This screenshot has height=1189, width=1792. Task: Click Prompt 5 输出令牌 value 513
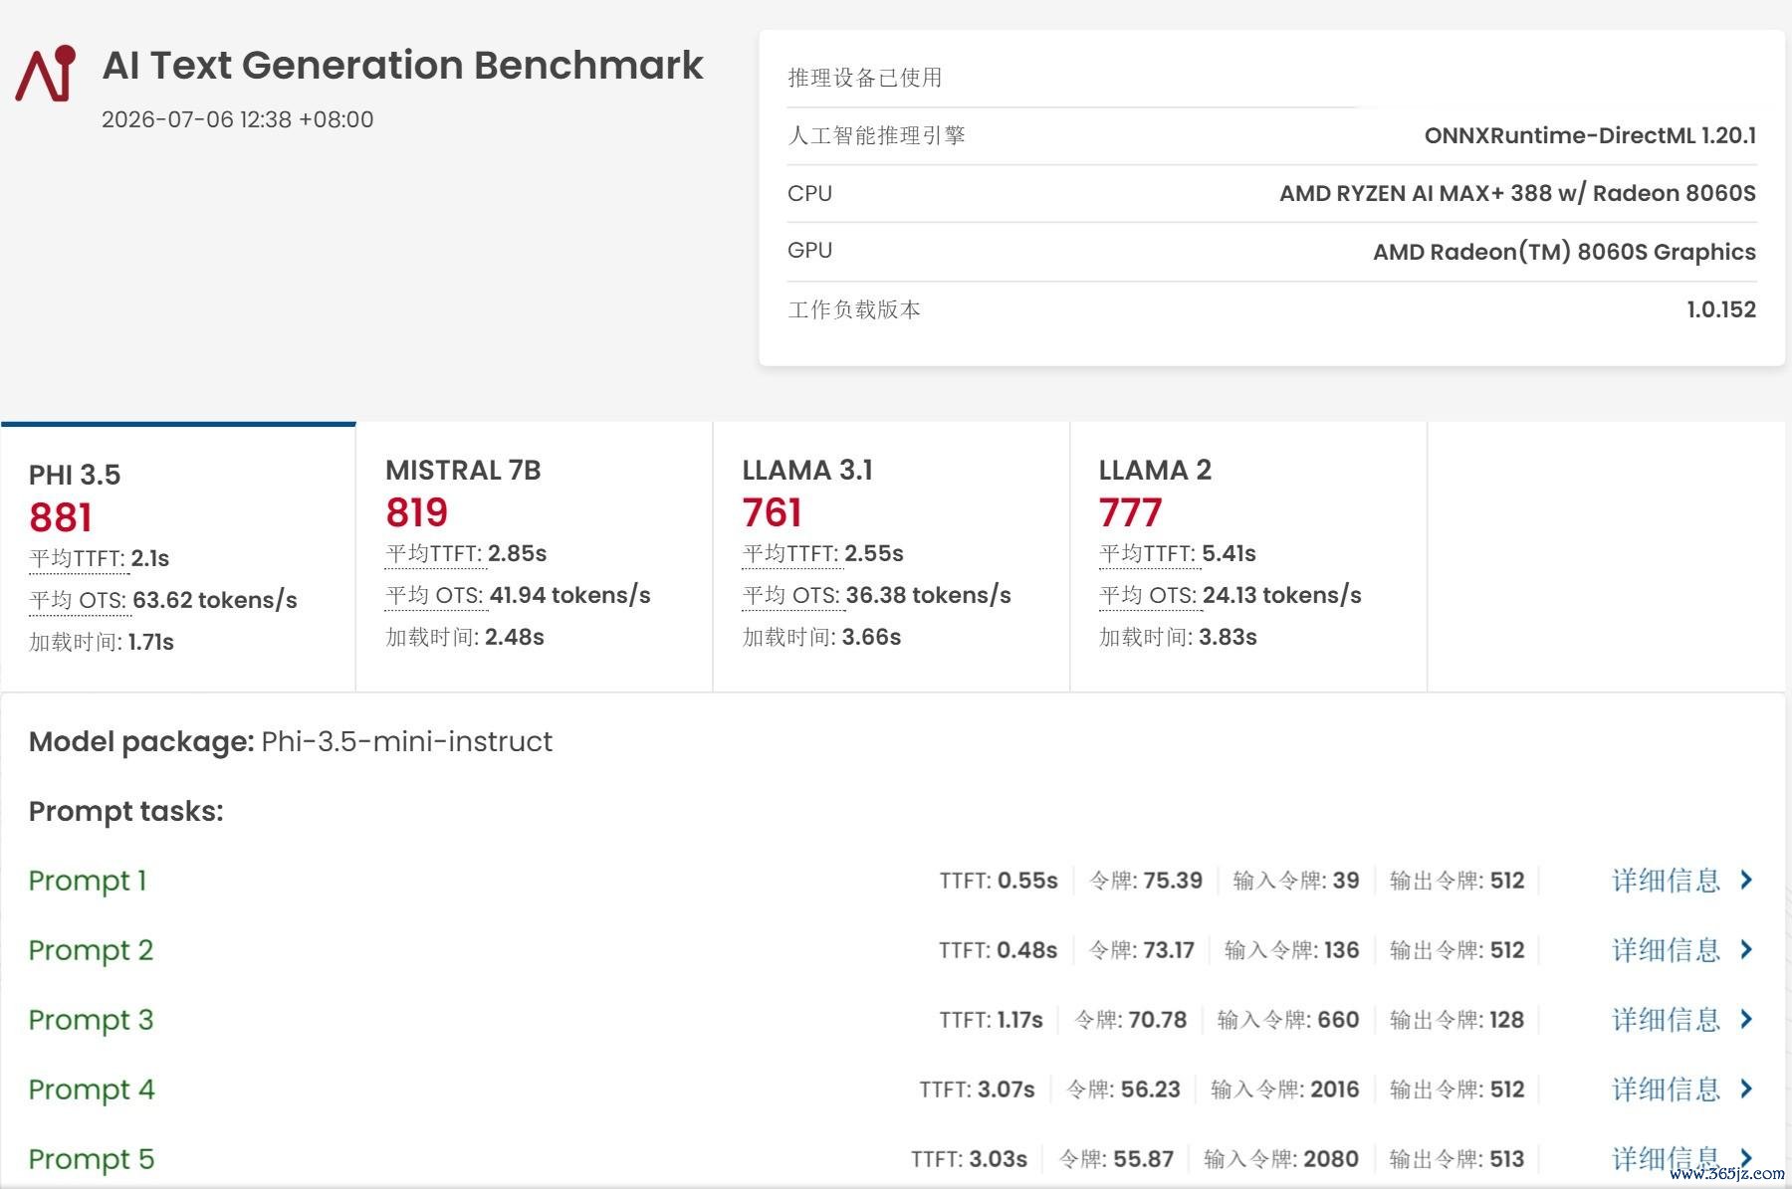(1507, 1159)
